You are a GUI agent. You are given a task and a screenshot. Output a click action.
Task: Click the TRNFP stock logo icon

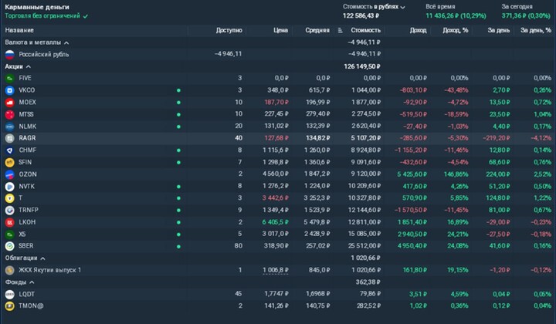(x=9, y=210)
